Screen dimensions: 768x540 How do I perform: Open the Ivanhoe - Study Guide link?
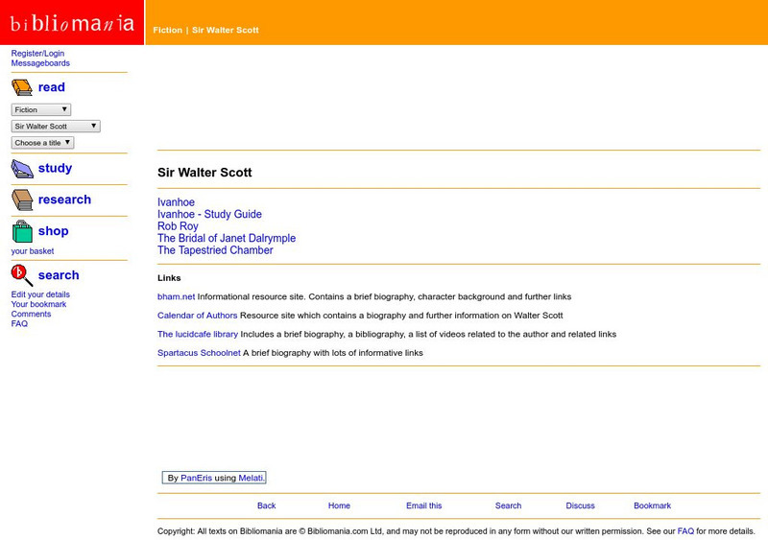click(209, 215)
